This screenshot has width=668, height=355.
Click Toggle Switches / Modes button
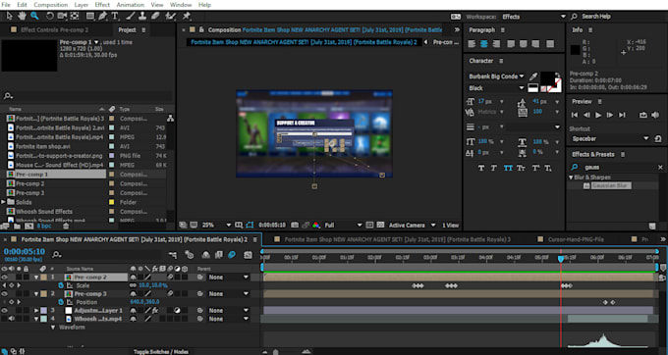pyautogui.click(x=161, y=352)
